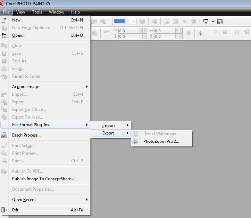
Task: Decrease the vertical position value
Action: 141,36
